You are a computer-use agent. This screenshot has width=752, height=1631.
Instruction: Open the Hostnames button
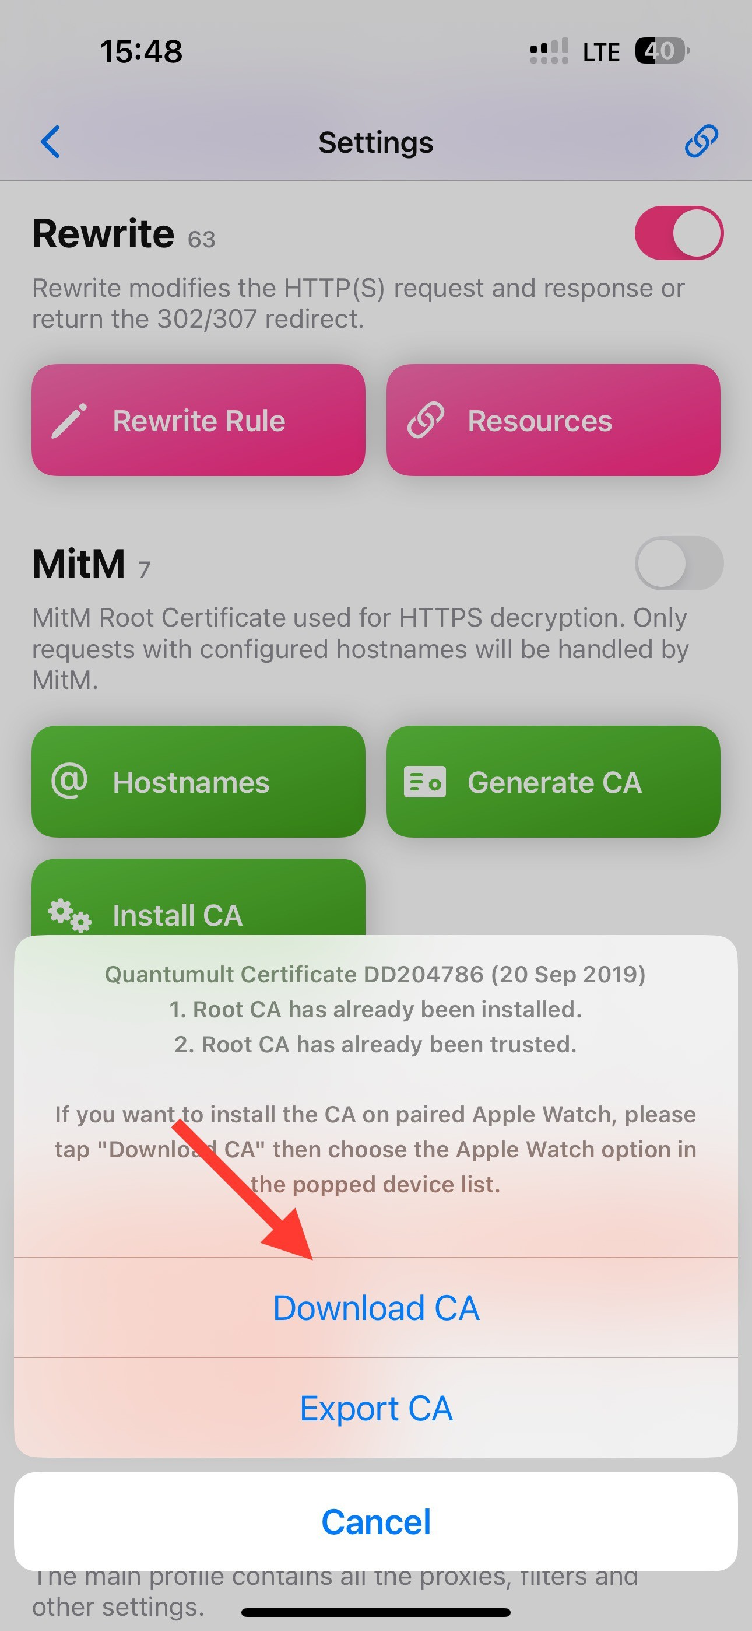click(x=198, y=781)
